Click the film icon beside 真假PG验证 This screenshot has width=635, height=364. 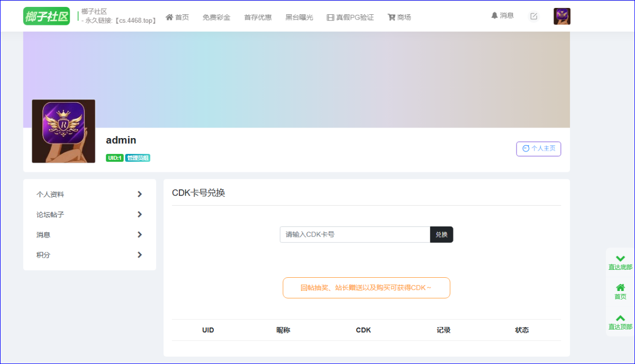pos(331,17)
